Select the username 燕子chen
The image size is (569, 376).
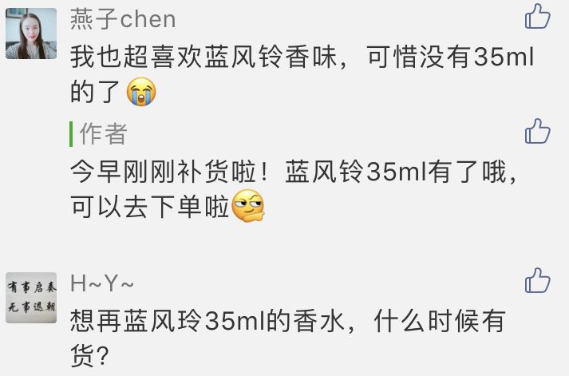pos(123,19)
